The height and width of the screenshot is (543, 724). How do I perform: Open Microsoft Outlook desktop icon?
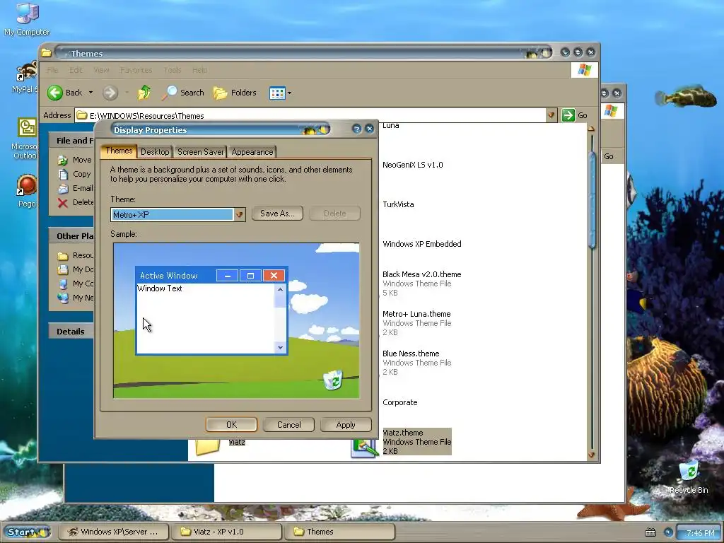click(x=25, y=139)
